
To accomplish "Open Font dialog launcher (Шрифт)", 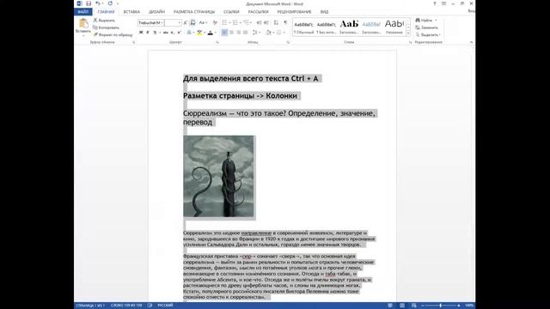I will [217, 42].
